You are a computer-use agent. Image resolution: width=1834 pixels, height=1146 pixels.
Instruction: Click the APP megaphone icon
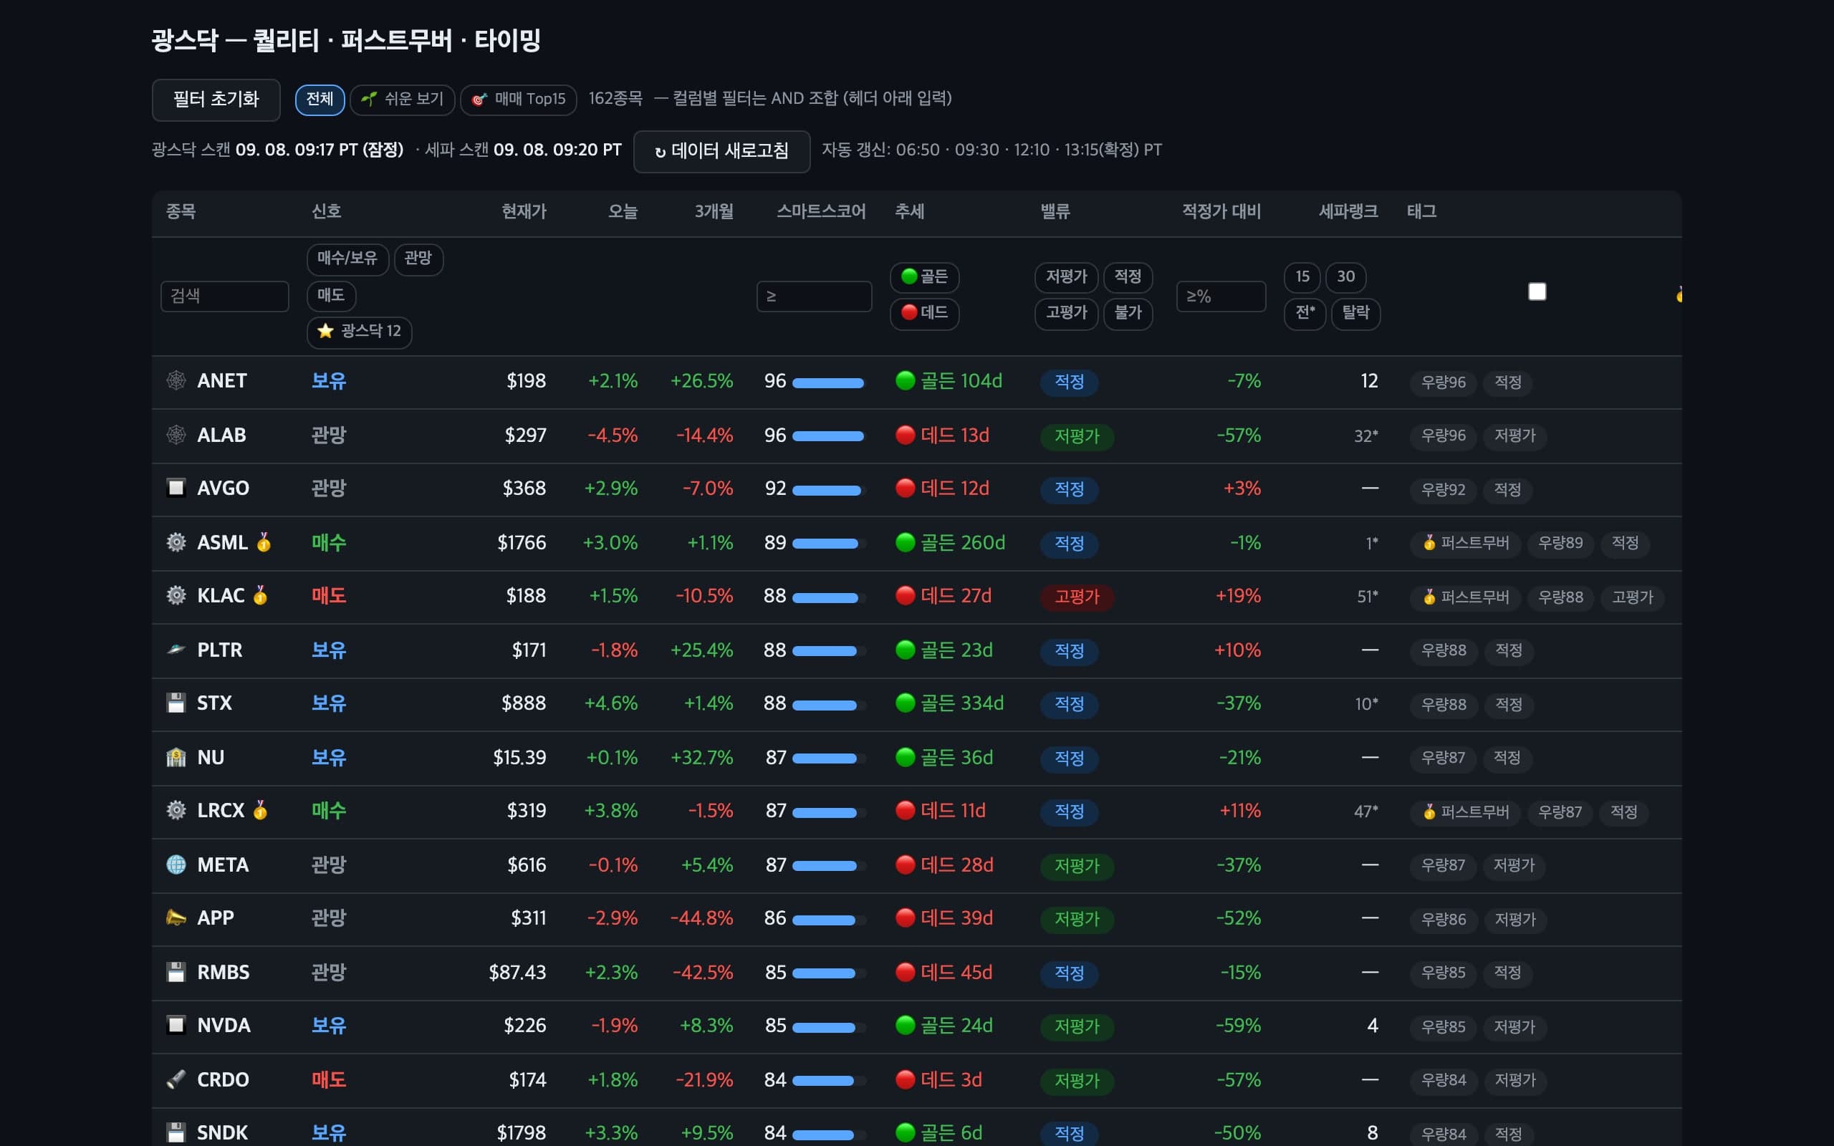(176, 918)
